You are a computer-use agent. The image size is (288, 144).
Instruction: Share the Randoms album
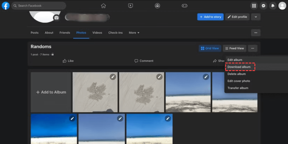(219, 61)
